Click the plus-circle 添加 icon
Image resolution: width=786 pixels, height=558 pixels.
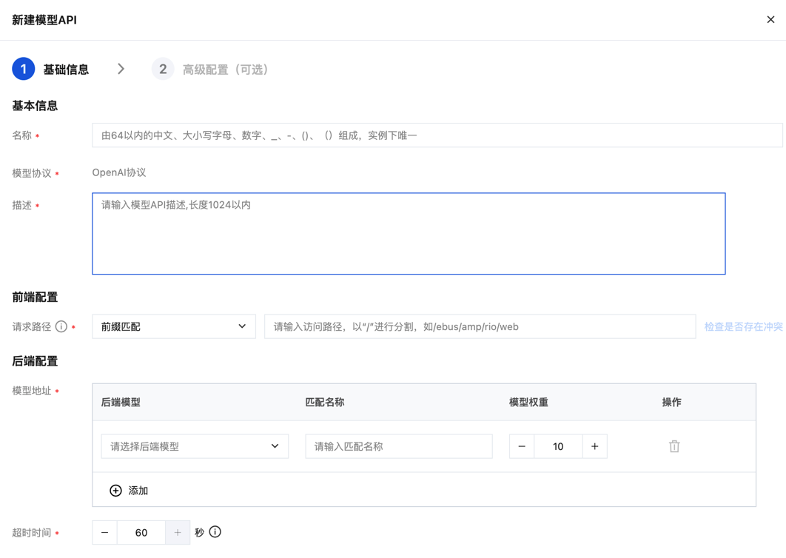[x=115, y=491]
